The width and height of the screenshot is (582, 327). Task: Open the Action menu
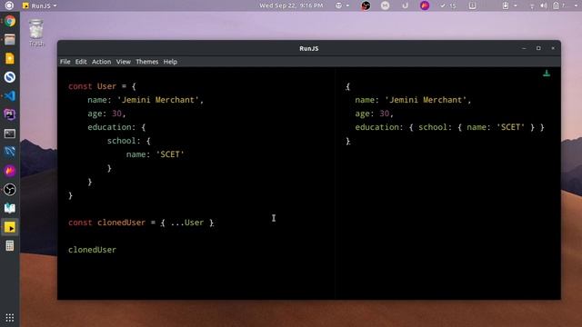101,62
